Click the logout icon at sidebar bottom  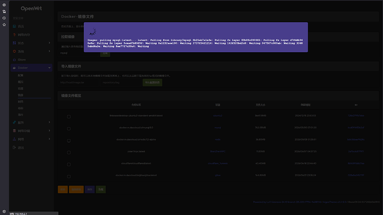click(x=14, y=147)
